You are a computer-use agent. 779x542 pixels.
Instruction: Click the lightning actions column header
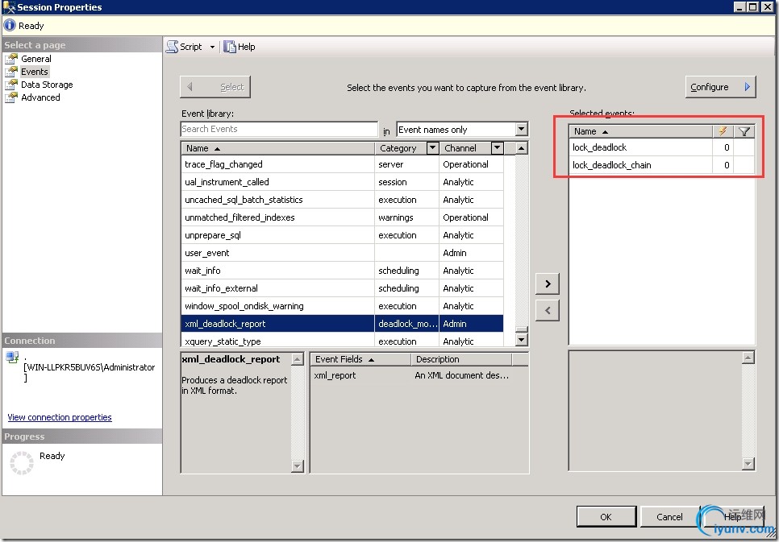(x=723, y=131)
